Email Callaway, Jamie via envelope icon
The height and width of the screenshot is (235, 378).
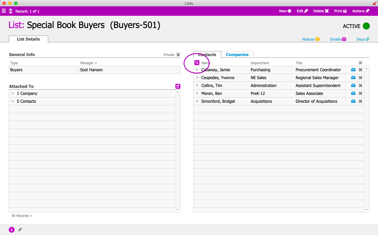click(353, 70)
